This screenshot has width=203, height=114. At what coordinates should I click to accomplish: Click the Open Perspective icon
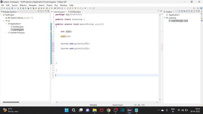pos(198,8)
